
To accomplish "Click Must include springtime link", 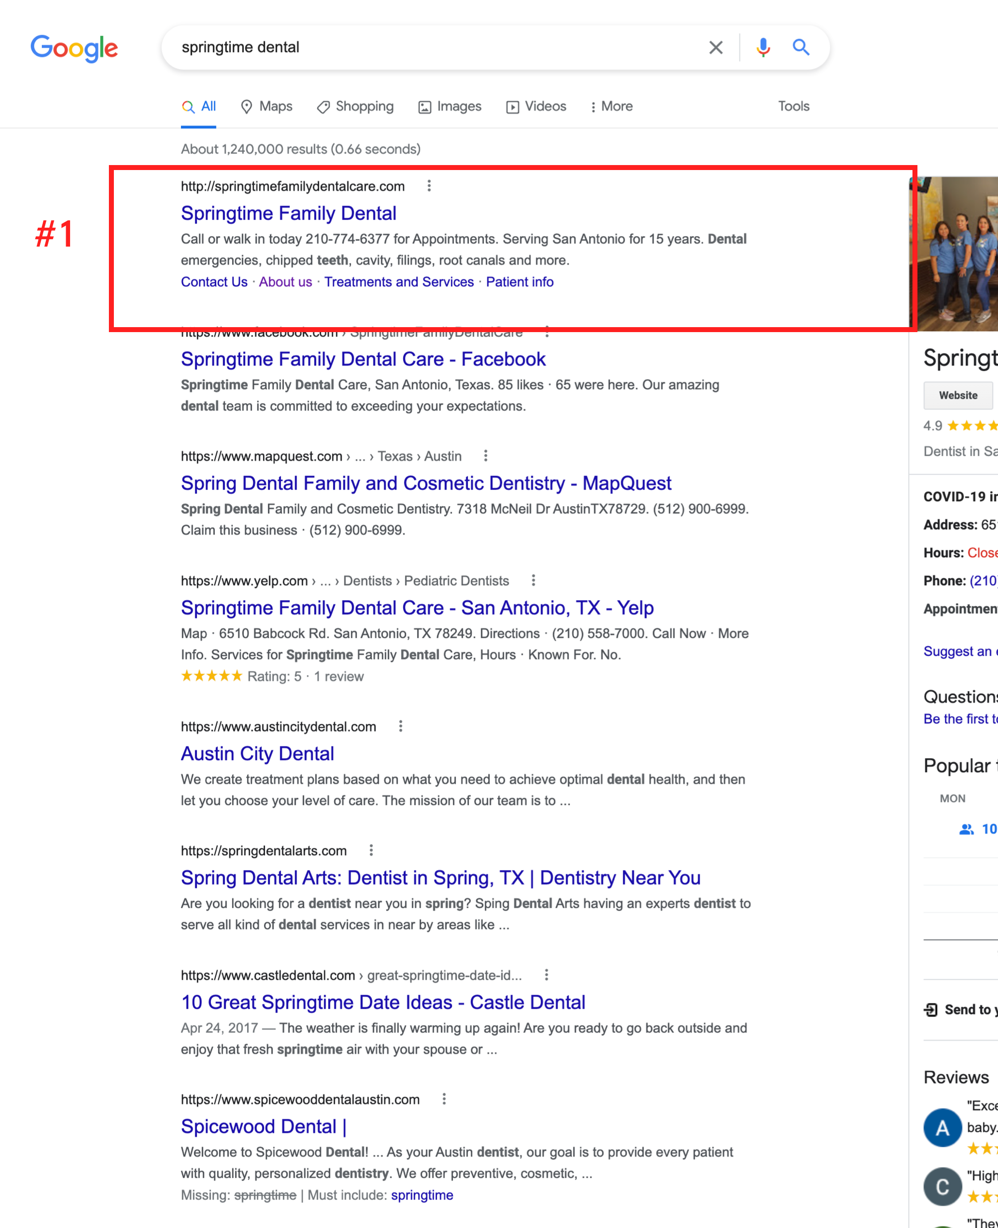I will pos(422,1195).
